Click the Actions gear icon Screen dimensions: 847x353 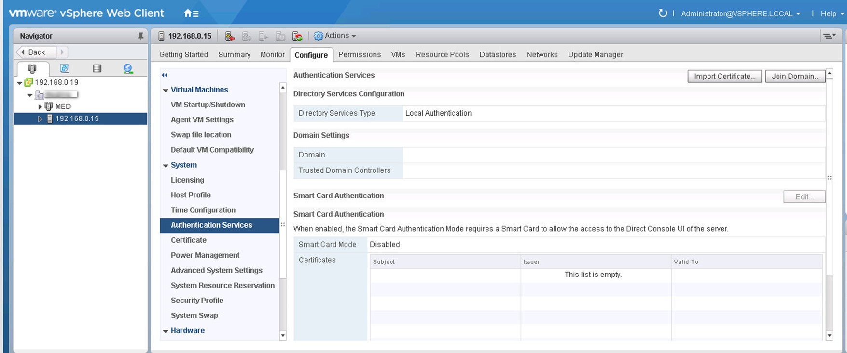click(x=319, y=36)
